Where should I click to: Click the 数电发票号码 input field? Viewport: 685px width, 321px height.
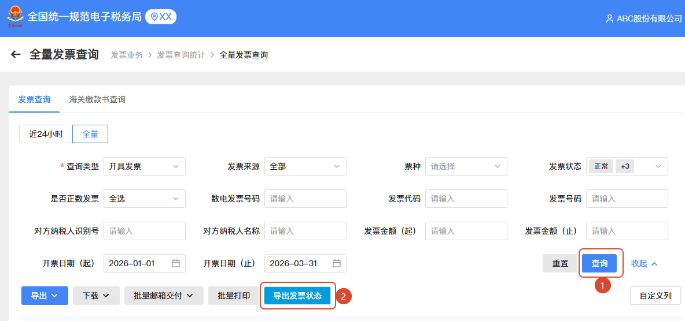coord(305,199)
